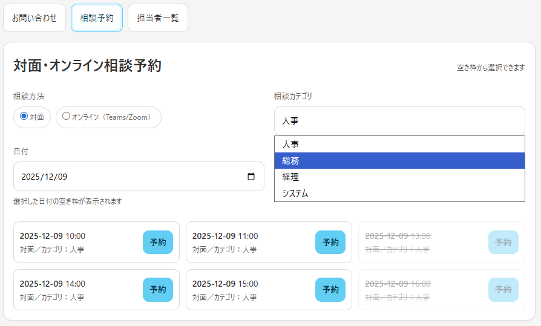
Task: Choose 総務 from the category list
Action: (x=399, y=161)
